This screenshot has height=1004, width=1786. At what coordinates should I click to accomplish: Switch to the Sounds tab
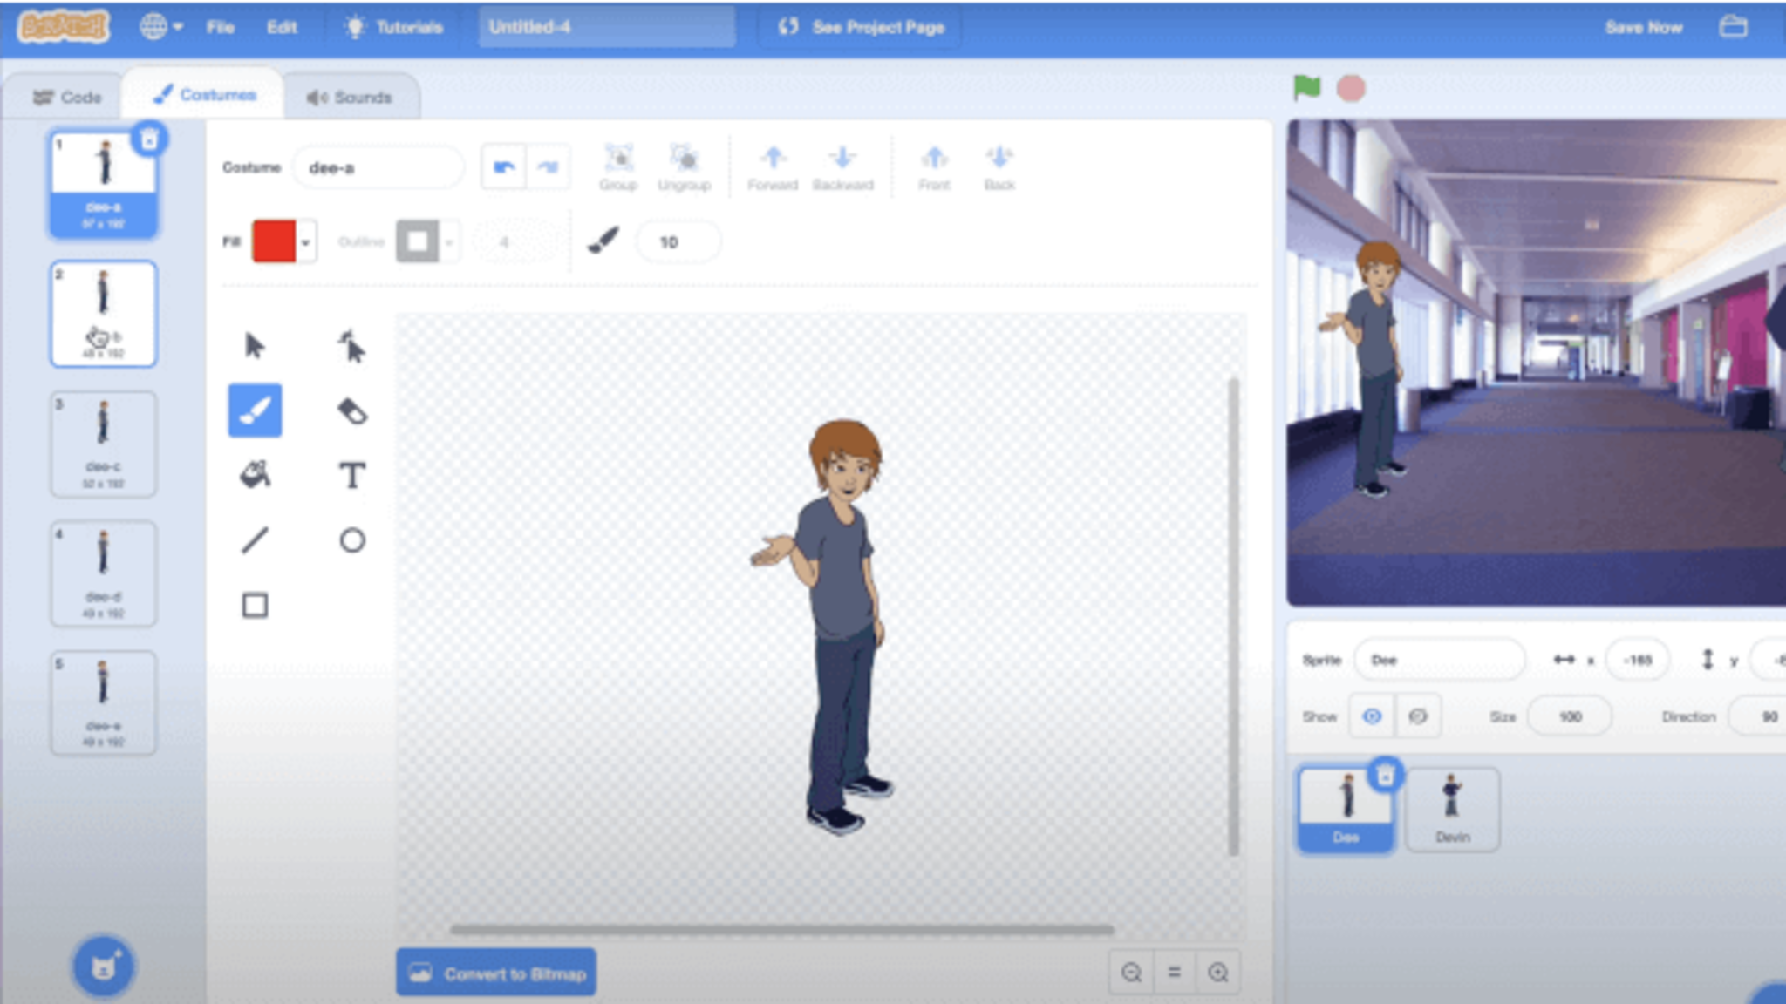(350, 97)
